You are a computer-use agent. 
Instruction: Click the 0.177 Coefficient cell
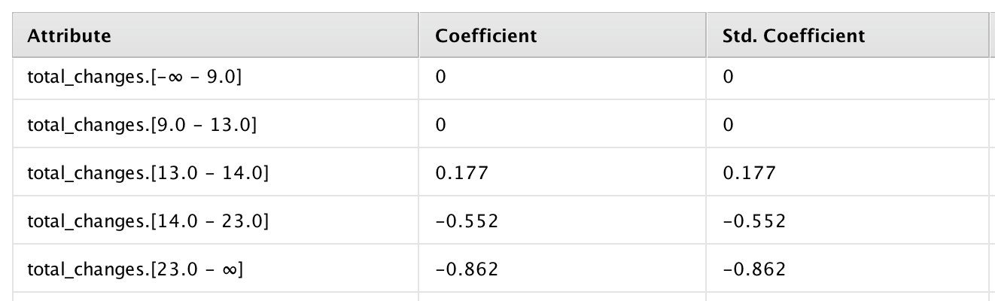[x=563, y=172]
